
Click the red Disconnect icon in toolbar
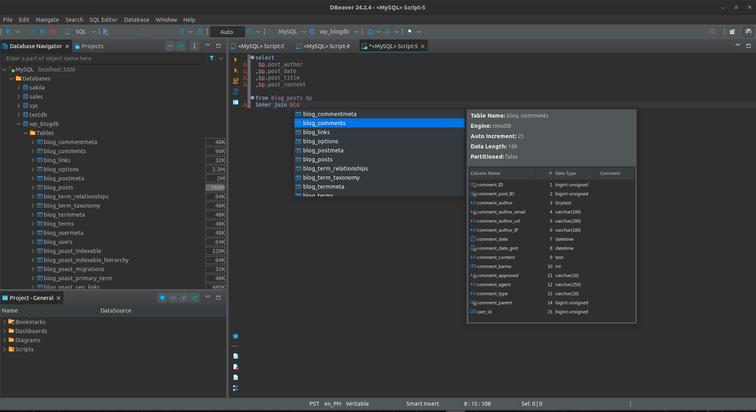(x=53, y=32)
